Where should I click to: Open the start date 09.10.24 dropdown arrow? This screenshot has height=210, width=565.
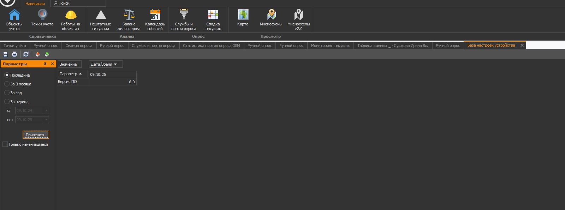tap(46, 111)
